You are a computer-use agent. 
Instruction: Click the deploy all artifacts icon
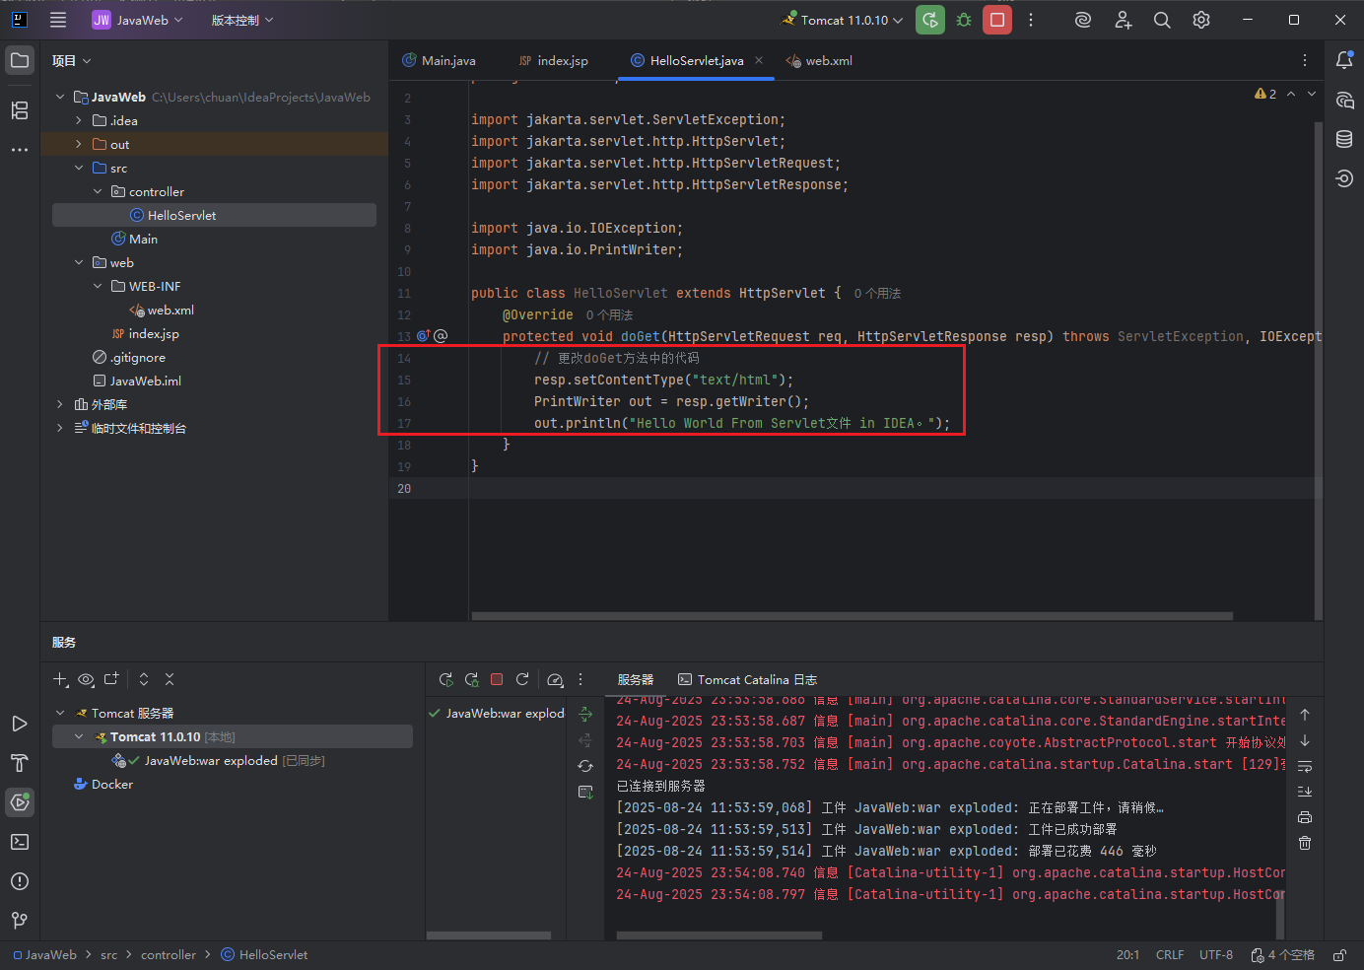tap(585, 714)
